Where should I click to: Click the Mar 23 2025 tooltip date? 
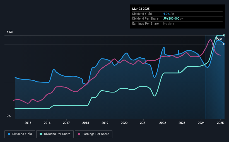[x=141, y=9]
